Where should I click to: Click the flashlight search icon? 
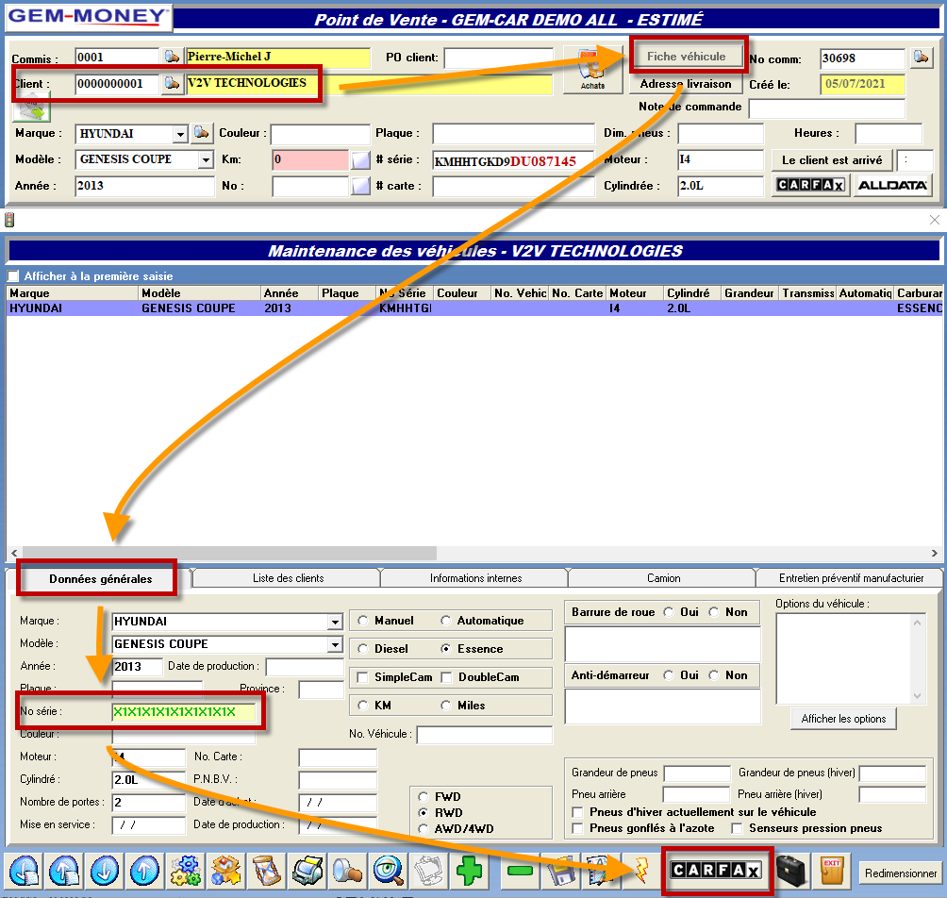point(347,871)
